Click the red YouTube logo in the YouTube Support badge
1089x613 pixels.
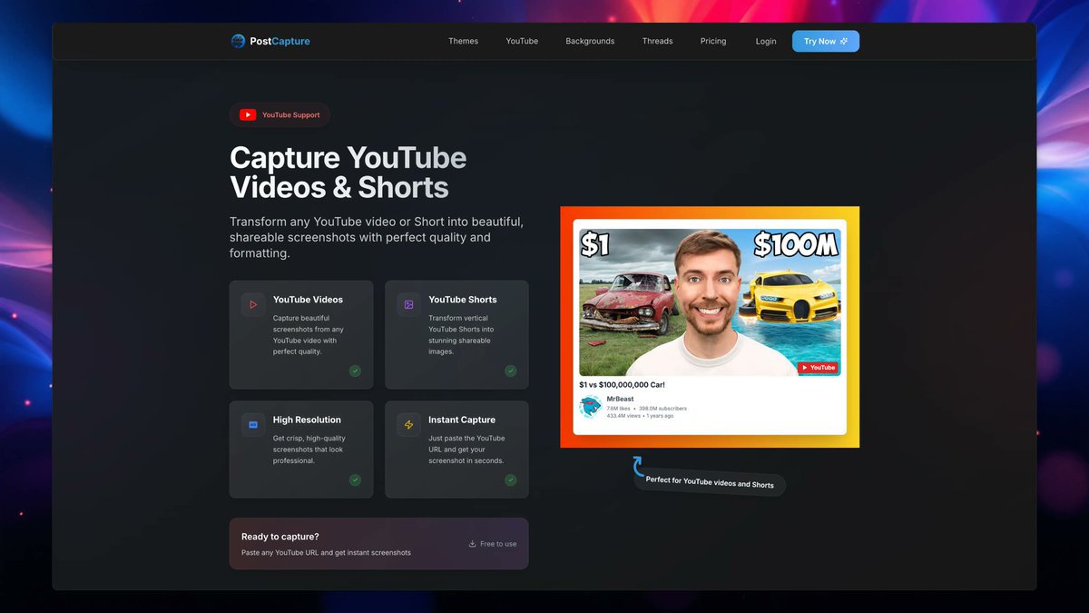(x=248, y=115)
